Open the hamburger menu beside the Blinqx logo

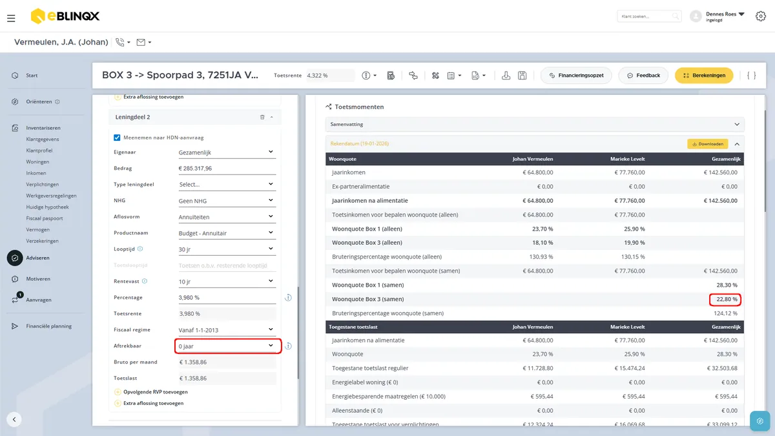tap(11, 18)
